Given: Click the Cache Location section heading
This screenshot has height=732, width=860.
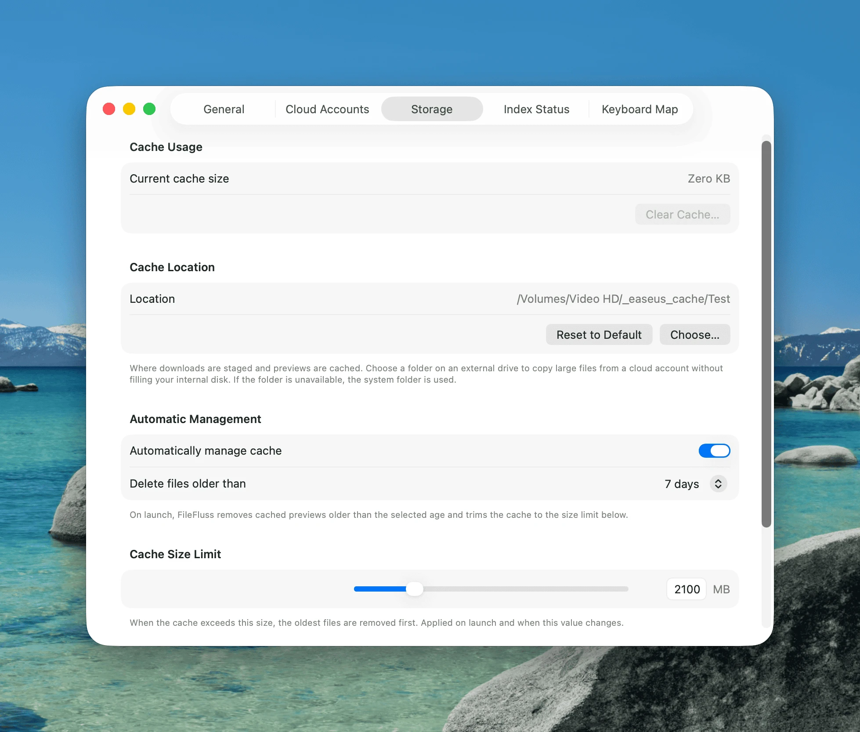Looking at the screenshot, I should (x=172, y=267).
